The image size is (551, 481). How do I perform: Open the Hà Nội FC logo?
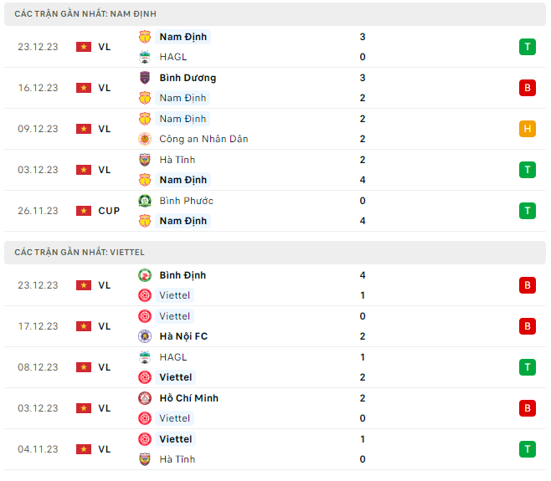pos(145,336)
